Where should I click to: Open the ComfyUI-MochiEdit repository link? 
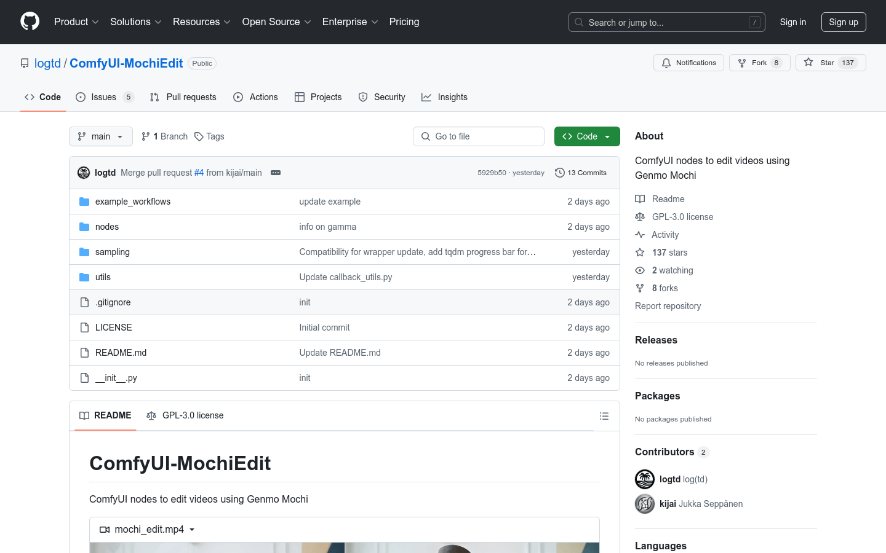(126, 63)
